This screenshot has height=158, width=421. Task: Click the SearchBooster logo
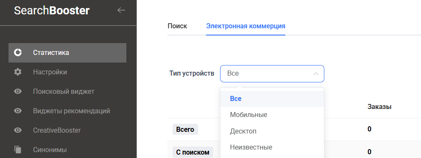(x=52, y=11)
